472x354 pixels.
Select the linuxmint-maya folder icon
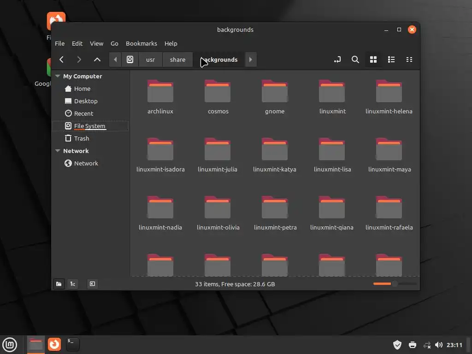(389, 149)
